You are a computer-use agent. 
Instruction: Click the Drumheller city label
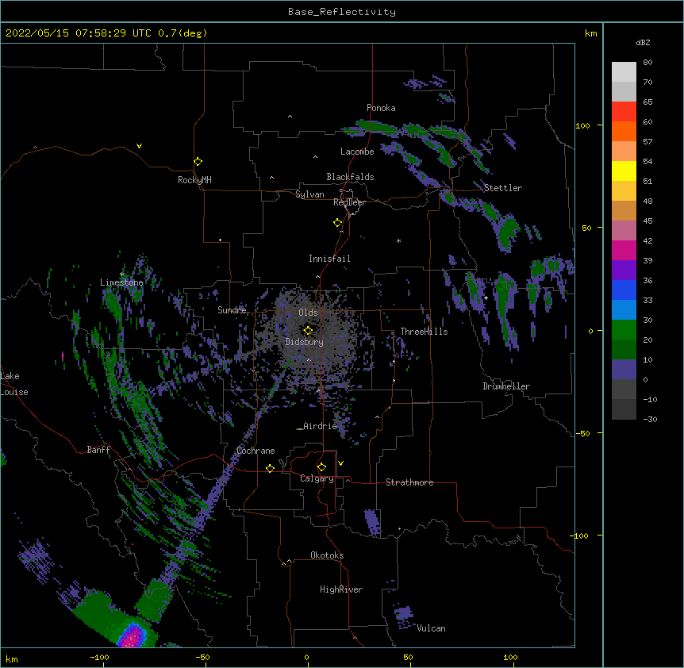pyautogui.click(x=506, y=386)
